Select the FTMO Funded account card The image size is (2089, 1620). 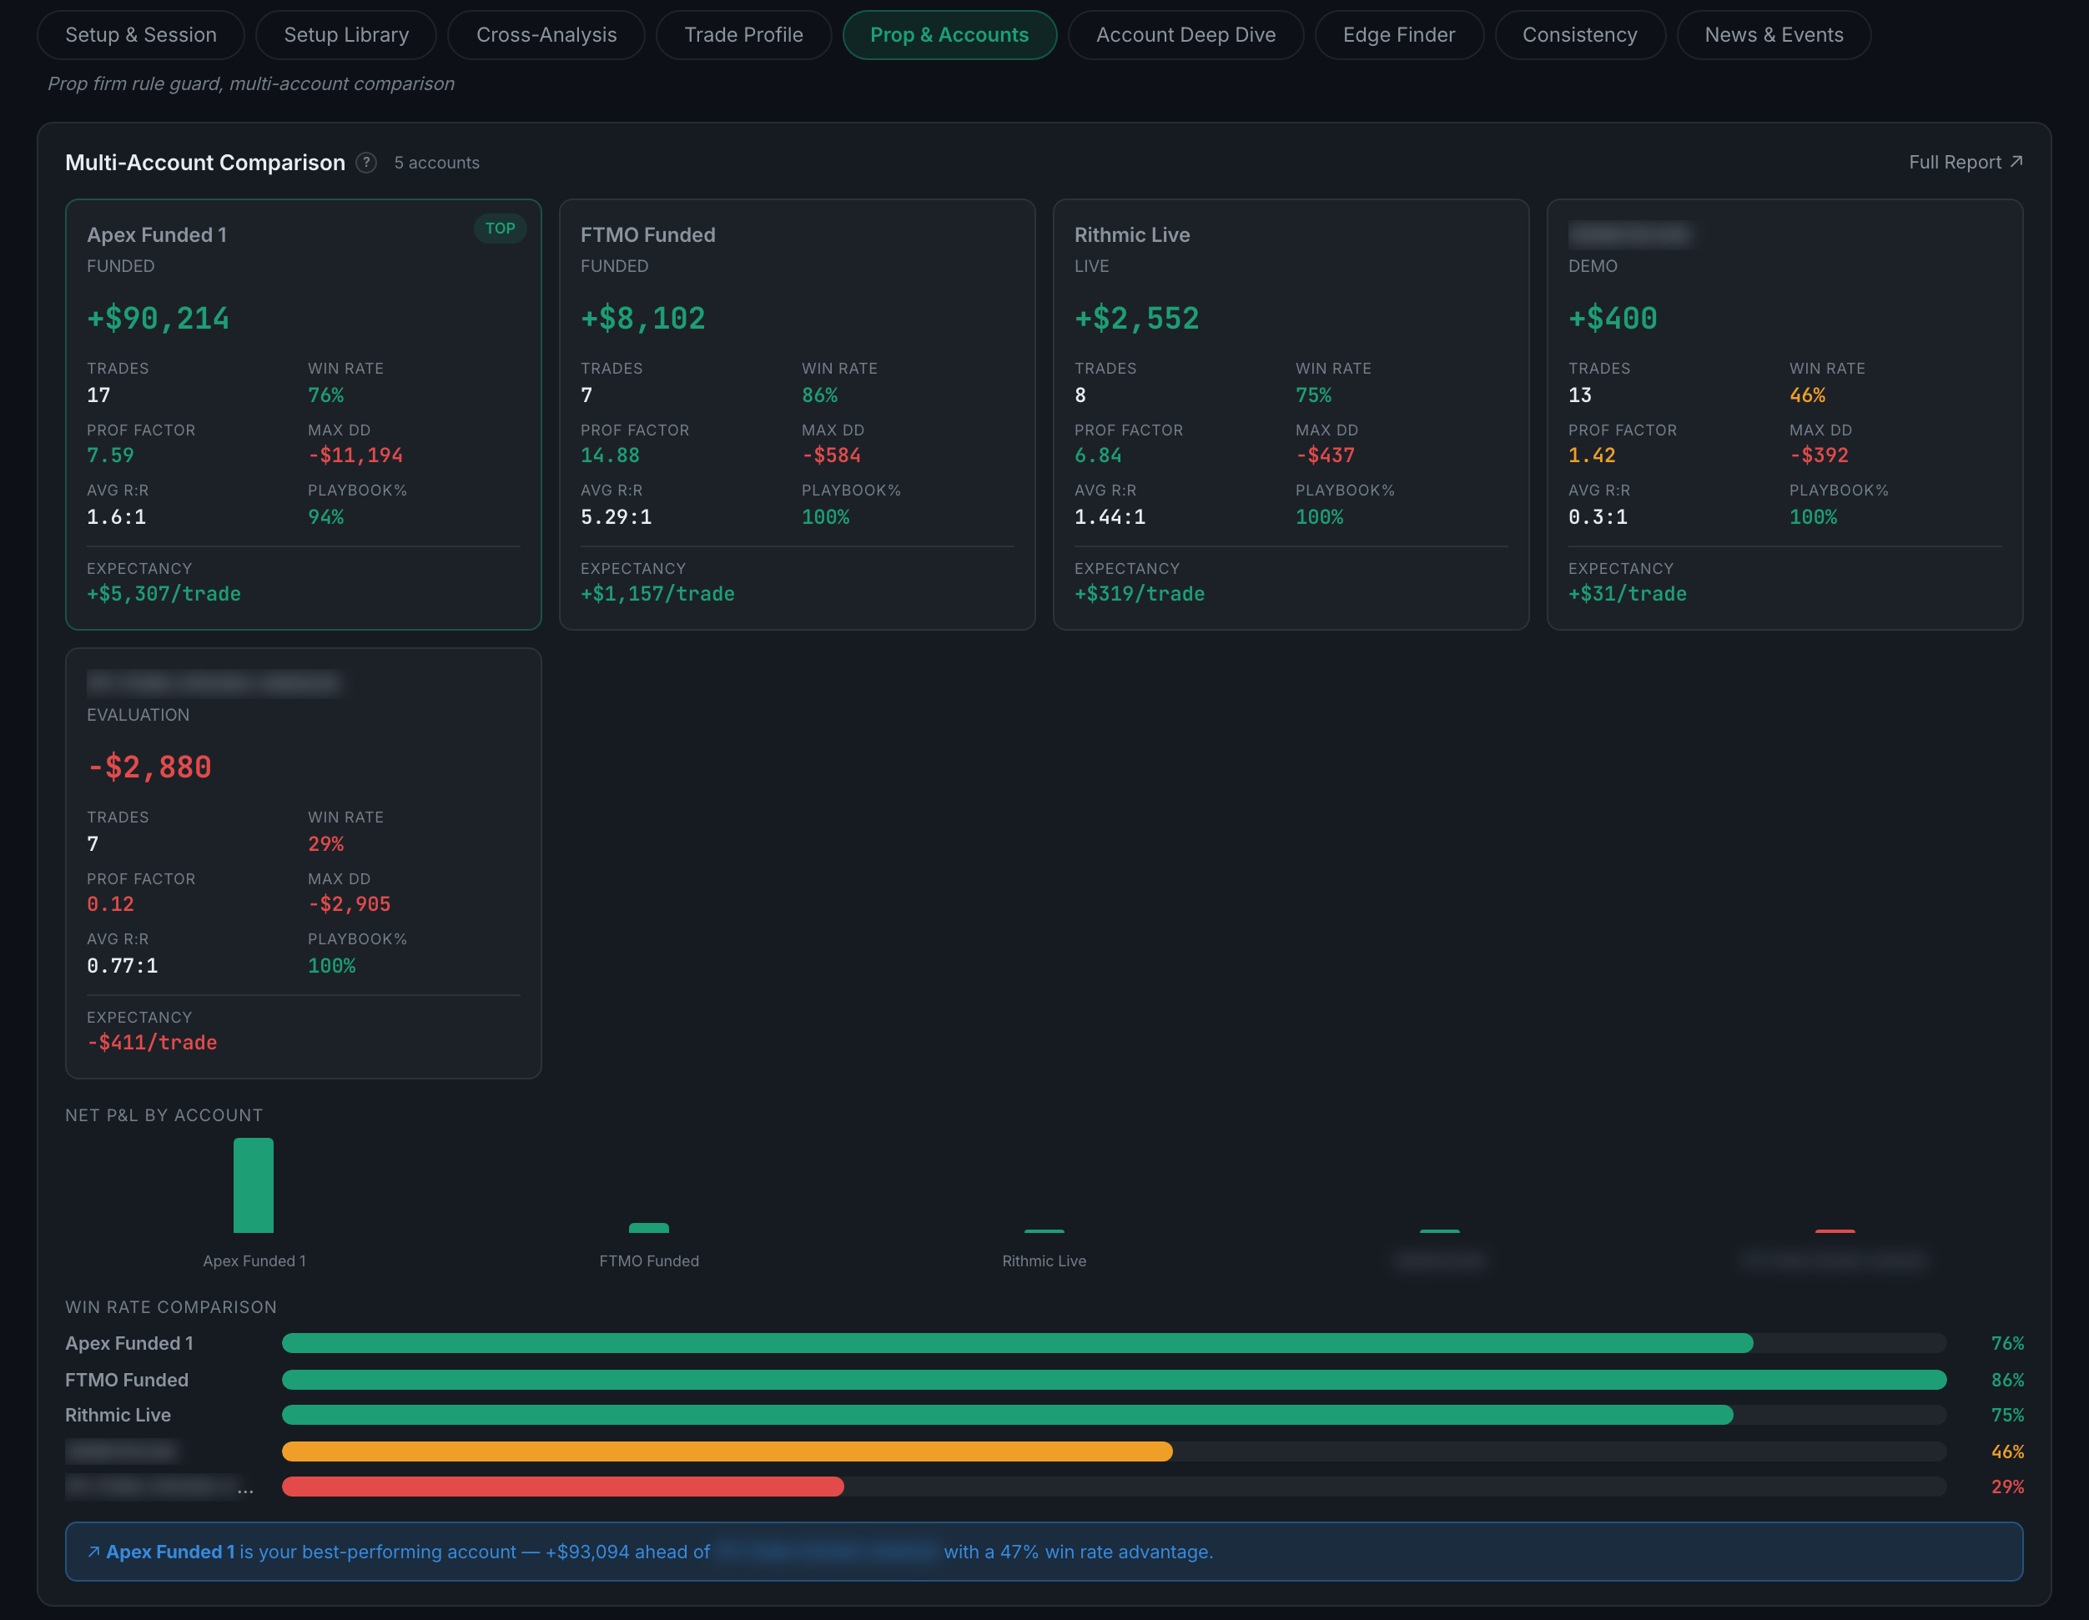coord(797,414)
